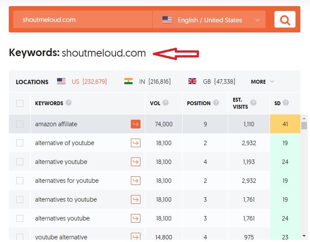Screen dimensions: 310x242
Task: Check the alternatives to youtube checkbox
Action: click(20, 199)
